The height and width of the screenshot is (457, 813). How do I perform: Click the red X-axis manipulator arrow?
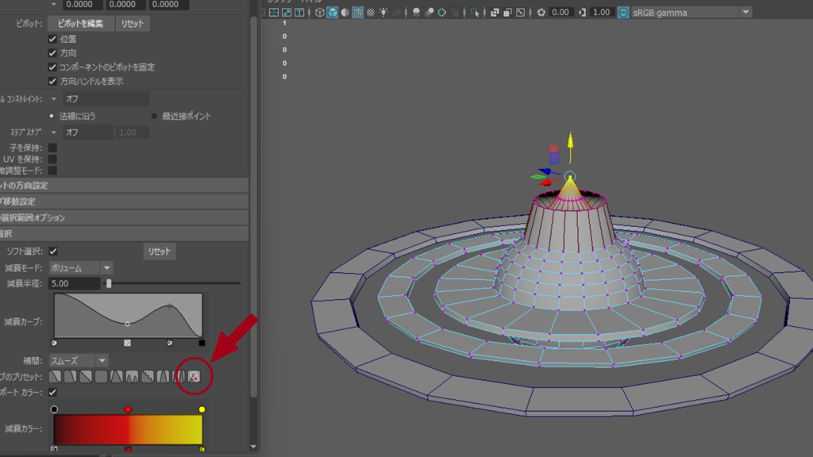tap(545, 182)
